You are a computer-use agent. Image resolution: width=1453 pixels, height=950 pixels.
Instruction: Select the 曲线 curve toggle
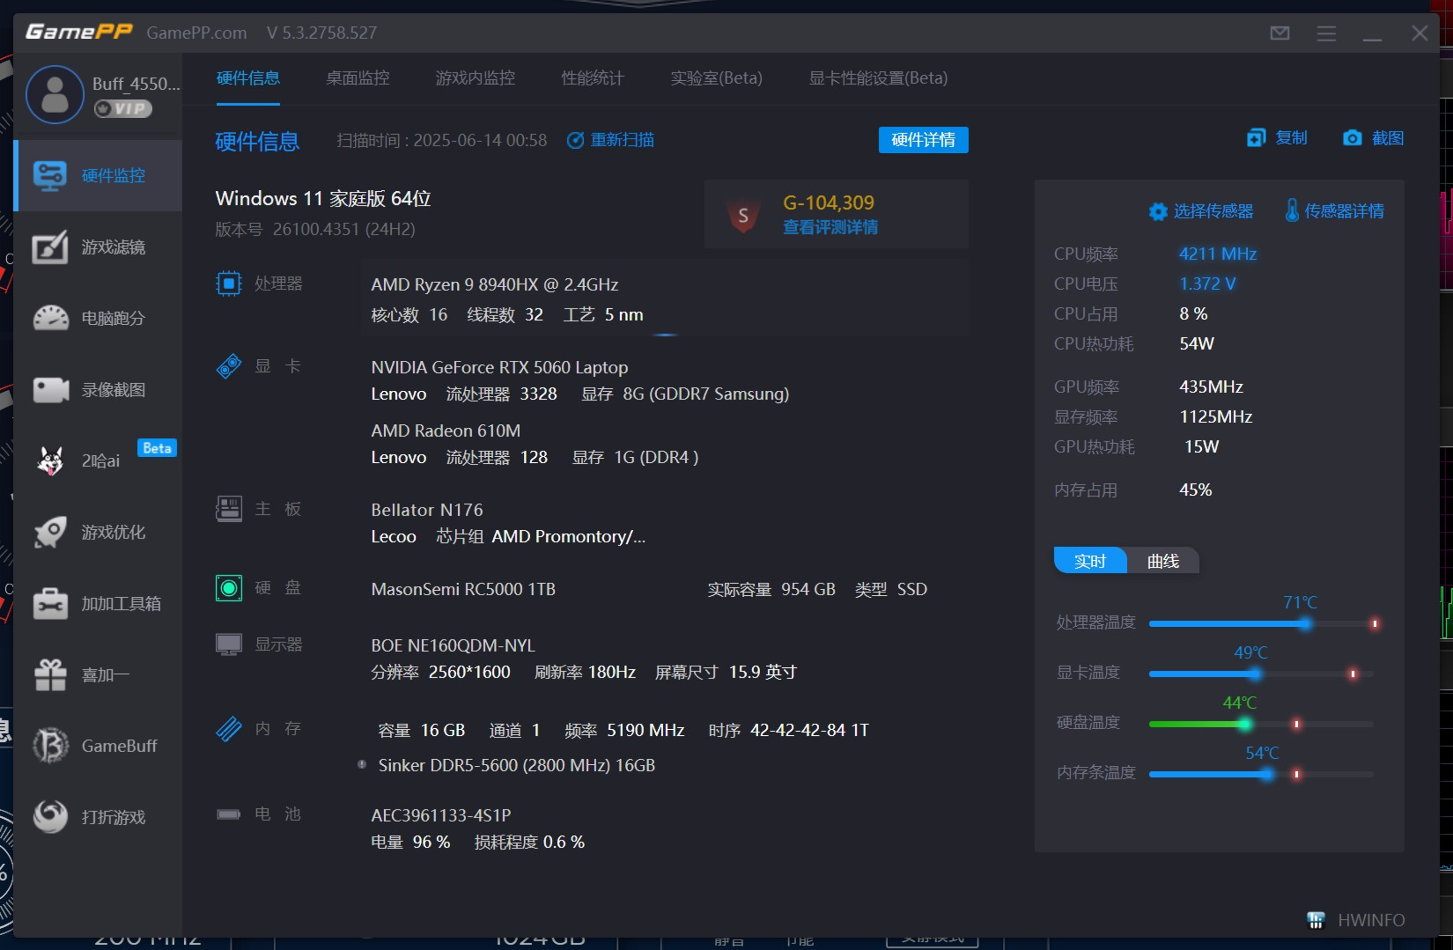1163,561
